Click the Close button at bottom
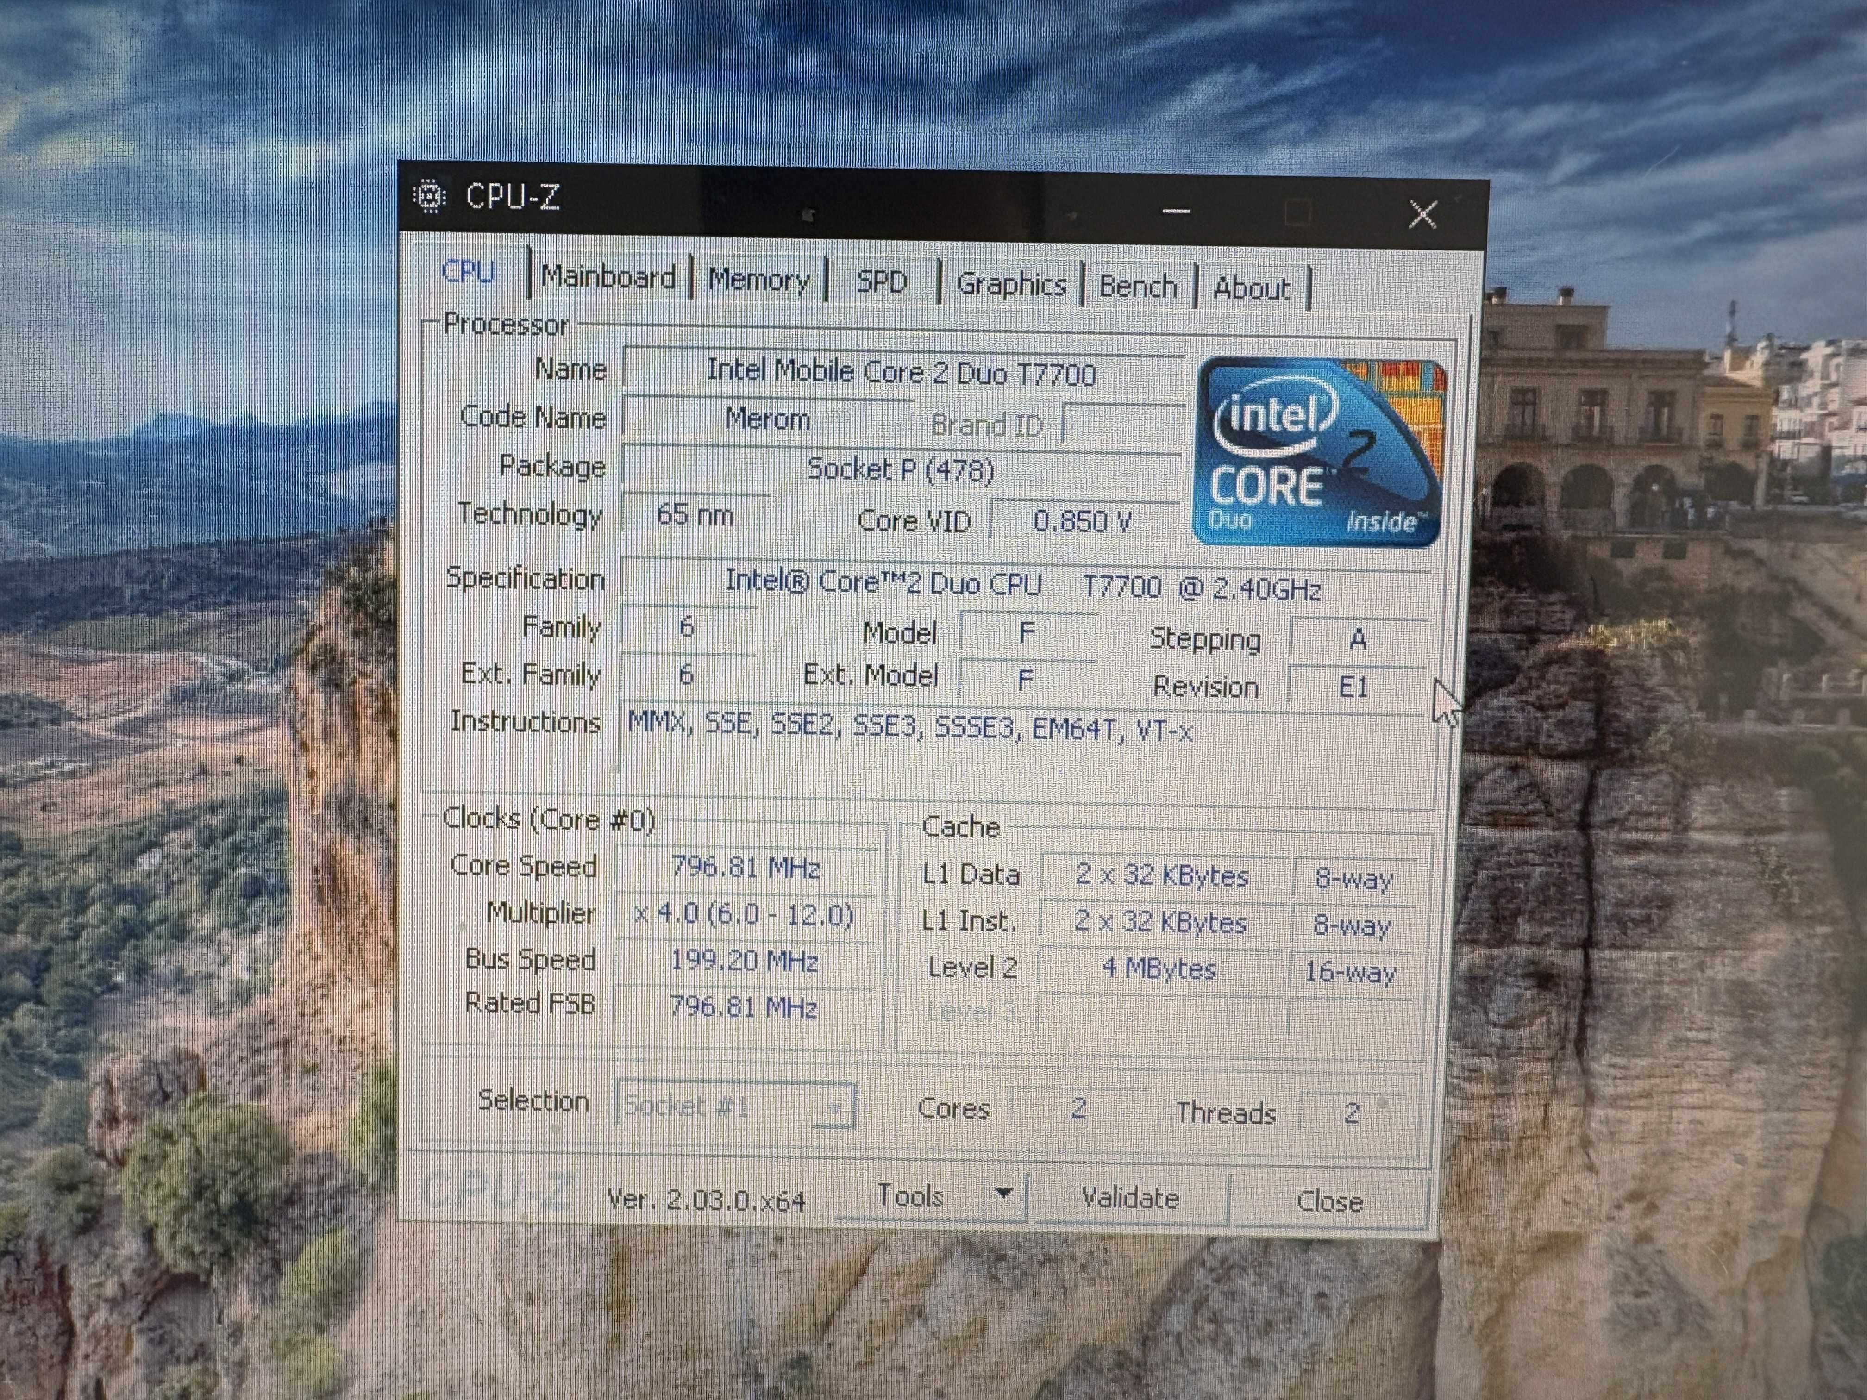Viewport: 1867px width, 1400px height. tap(1329, 1201)
